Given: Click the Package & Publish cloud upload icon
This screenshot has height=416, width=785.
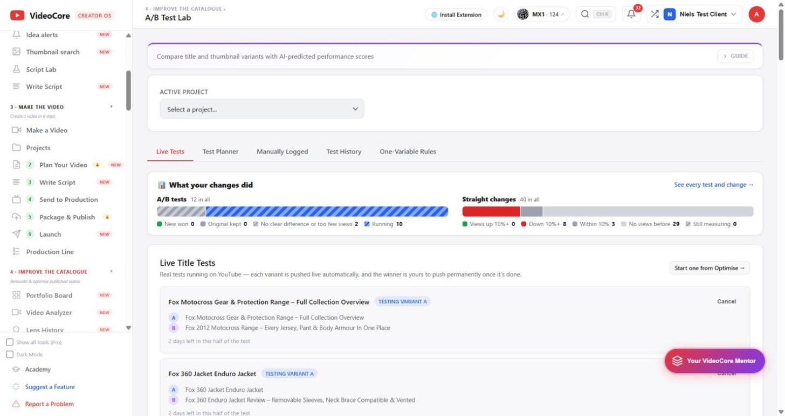Looking at the screenshot, I should pyautogui.click(x=16, y=217).
